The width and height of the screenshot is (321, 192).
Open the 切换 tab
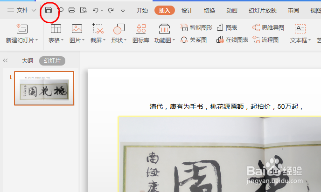tap(209, 10)
